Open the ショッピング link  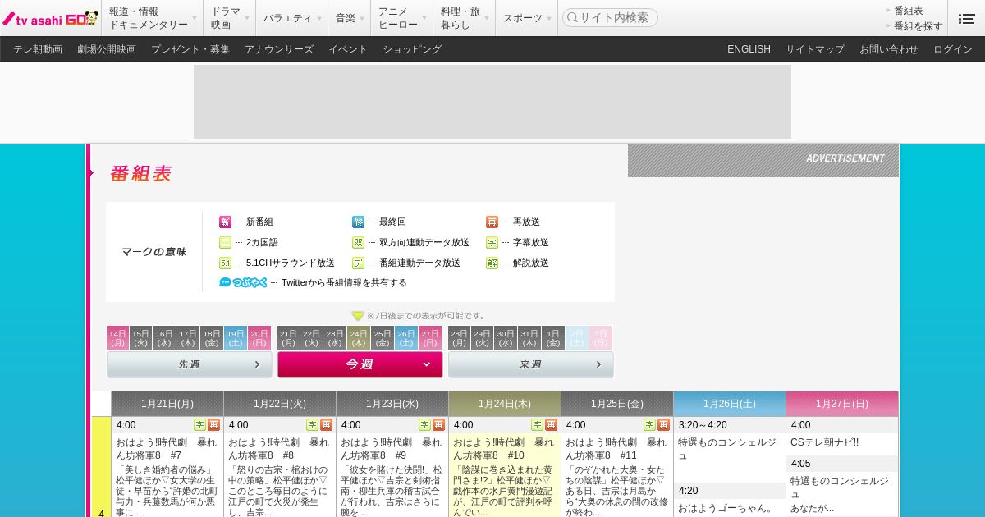[x=412, y=49]
